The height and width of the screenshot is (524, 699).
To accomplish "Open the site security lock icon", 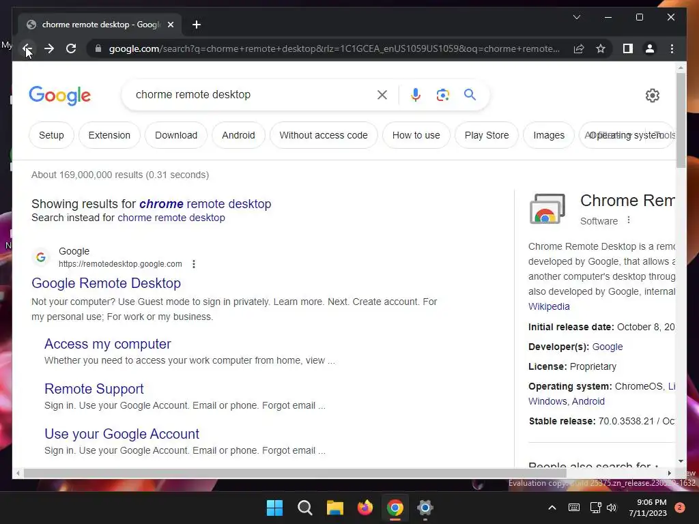I will [98, 48].
